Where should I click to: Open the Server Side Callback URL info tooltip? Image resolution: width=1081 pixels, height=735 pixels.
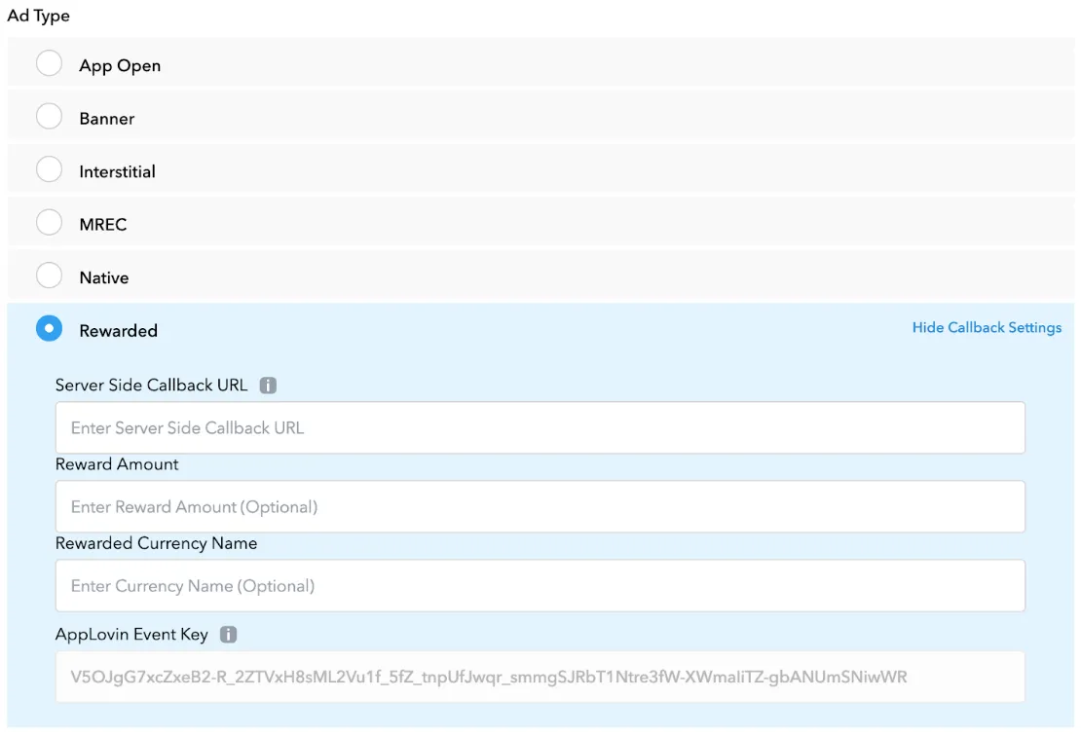tap(269, 385)
